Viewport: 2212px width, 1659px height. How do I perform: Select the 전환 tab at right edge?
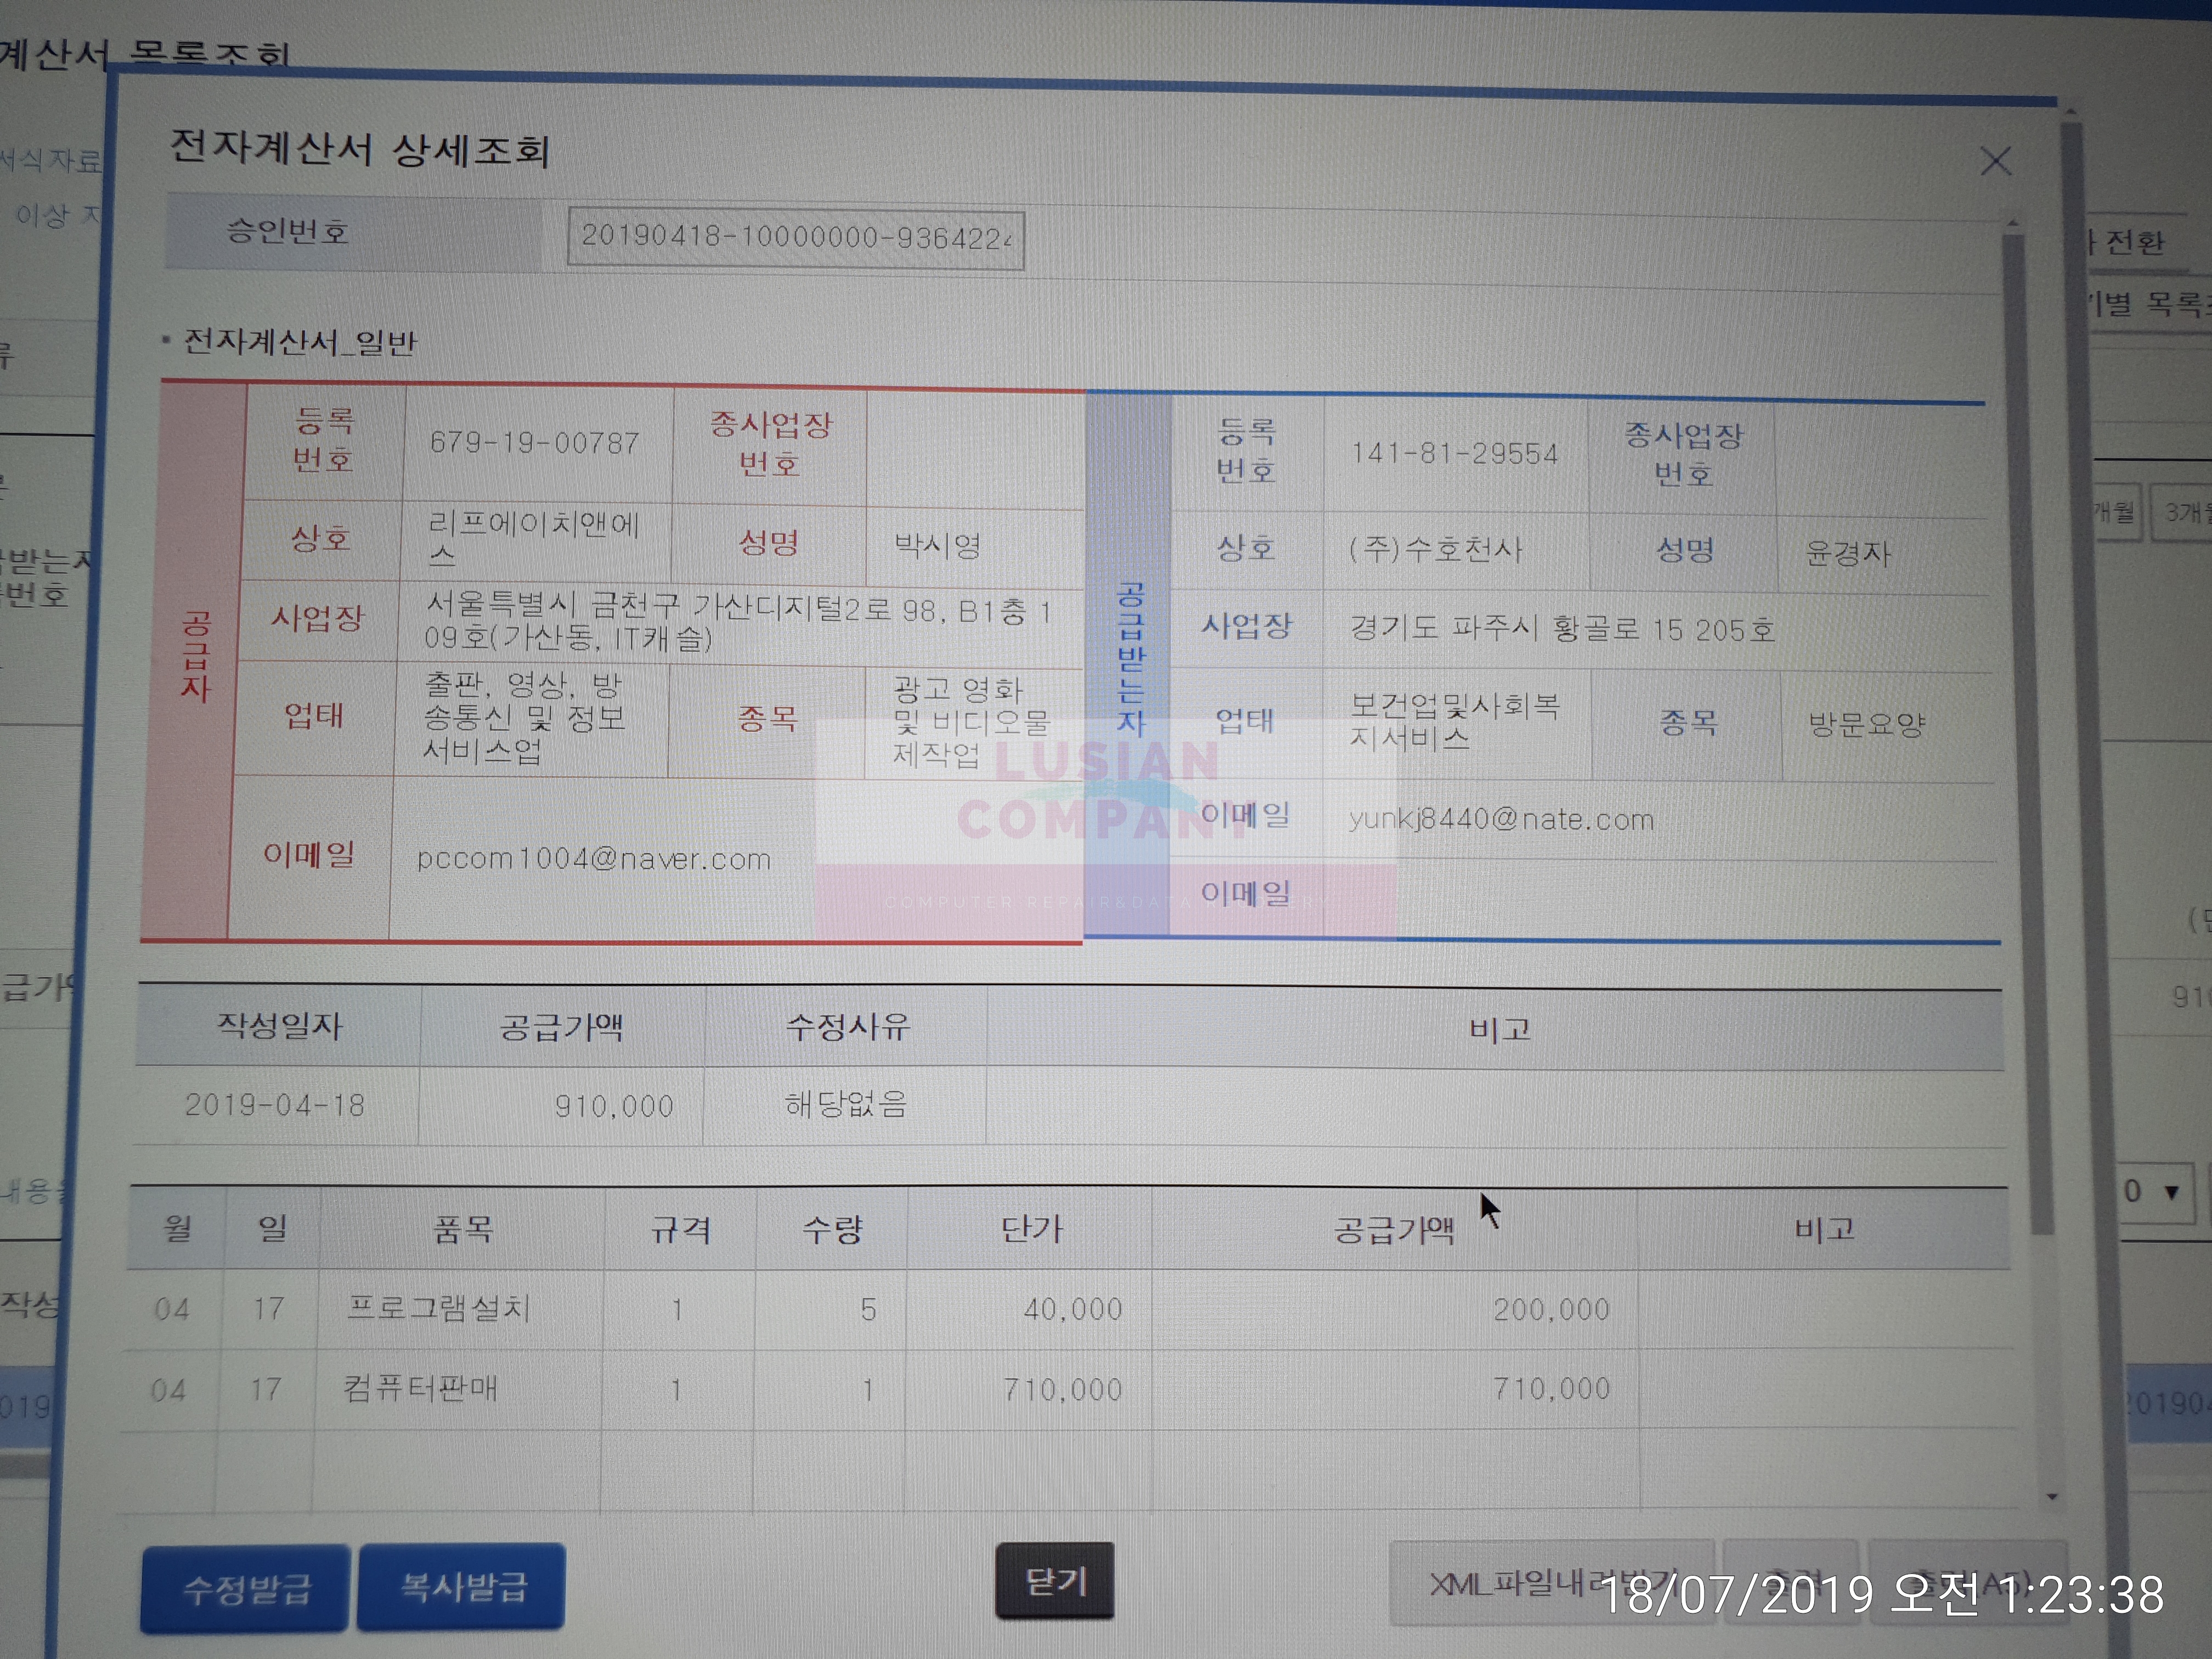click(x=2135, y=242)
